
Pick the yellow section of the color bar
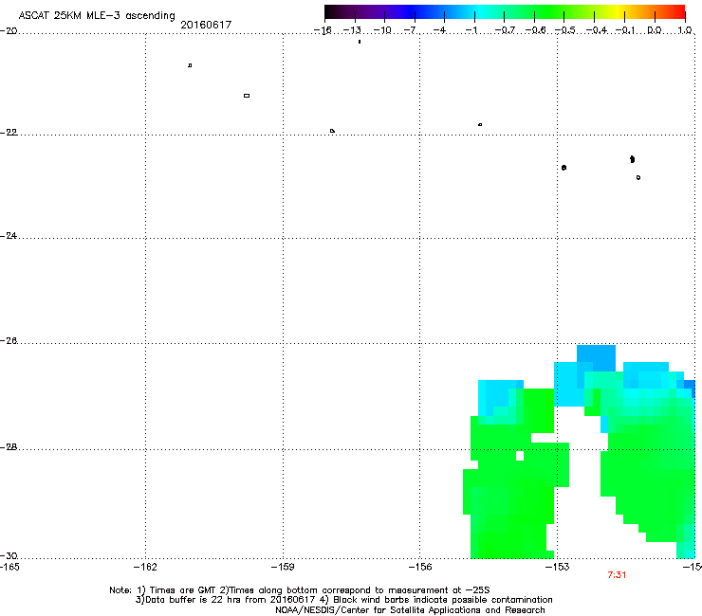[x=620, y=11]
